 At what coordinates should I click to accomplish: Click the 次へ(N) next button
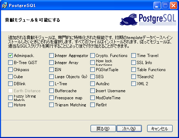pyautogui.click(x=129, y=128)
